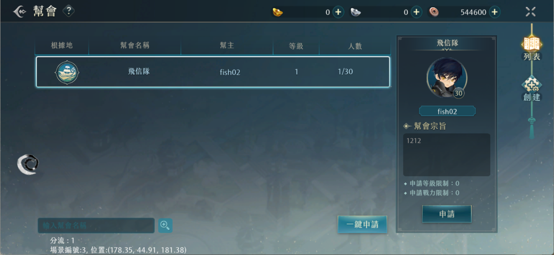Sort by 人數 column header
The height and width of the screenshot is (255, 554).
point(355,46)
